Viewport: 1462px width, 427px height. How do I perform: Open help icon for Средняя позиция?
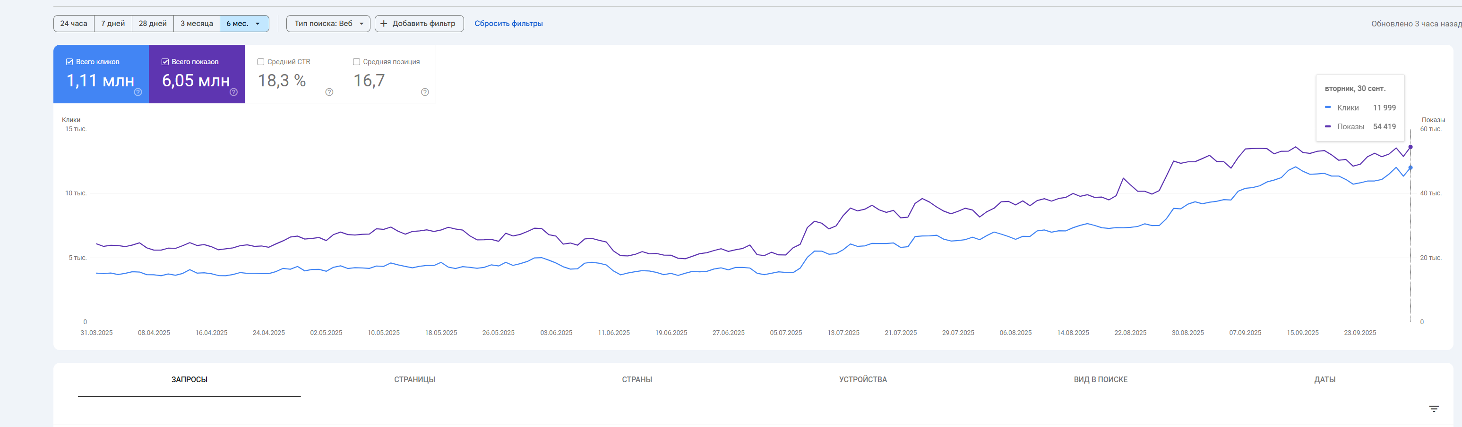(424, 92)
